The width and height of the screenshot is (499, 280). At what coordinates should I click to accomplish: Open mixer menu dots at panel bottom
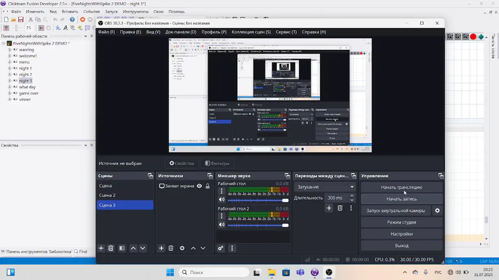pyautogui.click(x=232, y=248)
